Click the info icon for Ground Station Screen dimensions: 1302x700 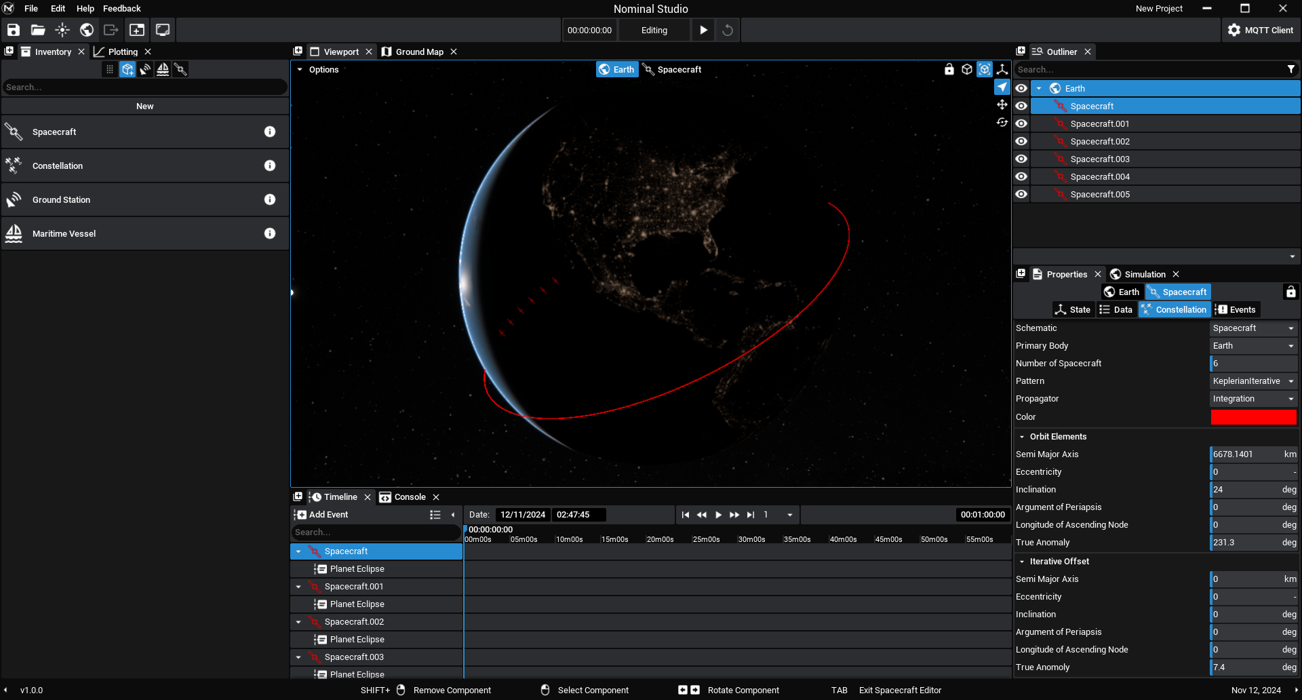270,199
